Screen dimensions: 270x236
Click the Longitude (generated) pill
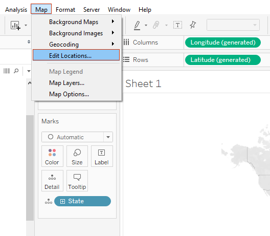[x=223, y=42]
